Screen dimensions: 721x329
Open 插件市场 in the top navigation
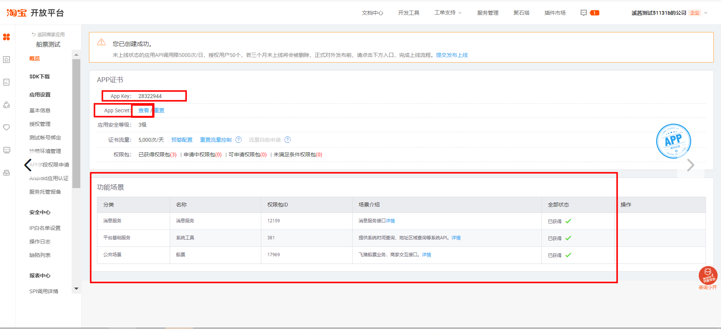click(555, 13)
